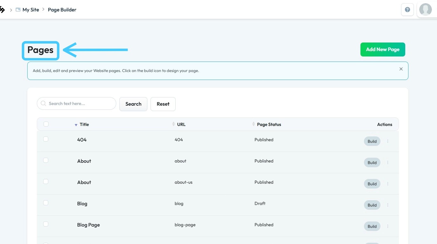This screenshot has height=244, width=437.
Task: Dismiss the info banner with X icon
Action: coord(401,69)
